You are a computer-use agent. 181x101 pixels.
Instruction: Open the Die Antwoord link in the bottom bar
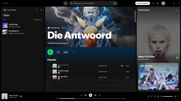[13, 97]
